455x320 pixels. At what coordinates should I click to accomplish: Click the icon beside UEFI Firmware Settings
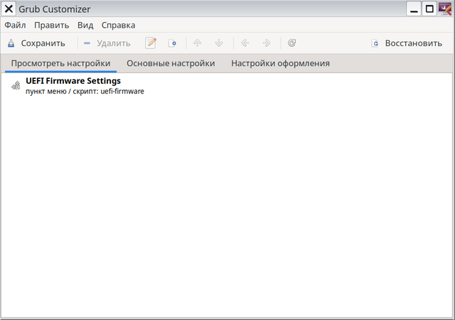(x=16, y=85)
